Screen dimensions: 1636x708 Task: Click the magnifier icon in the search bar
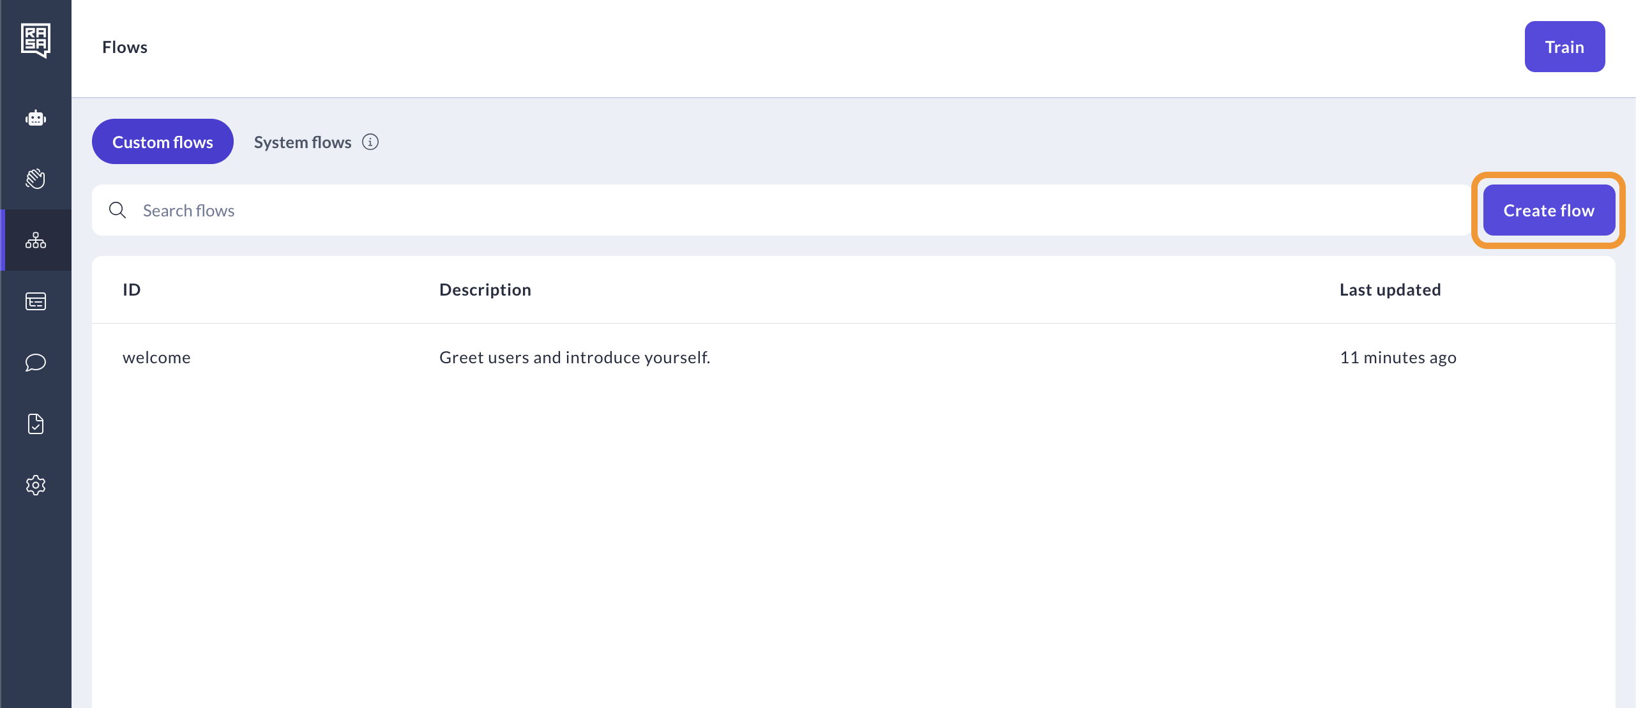point(117,209)
